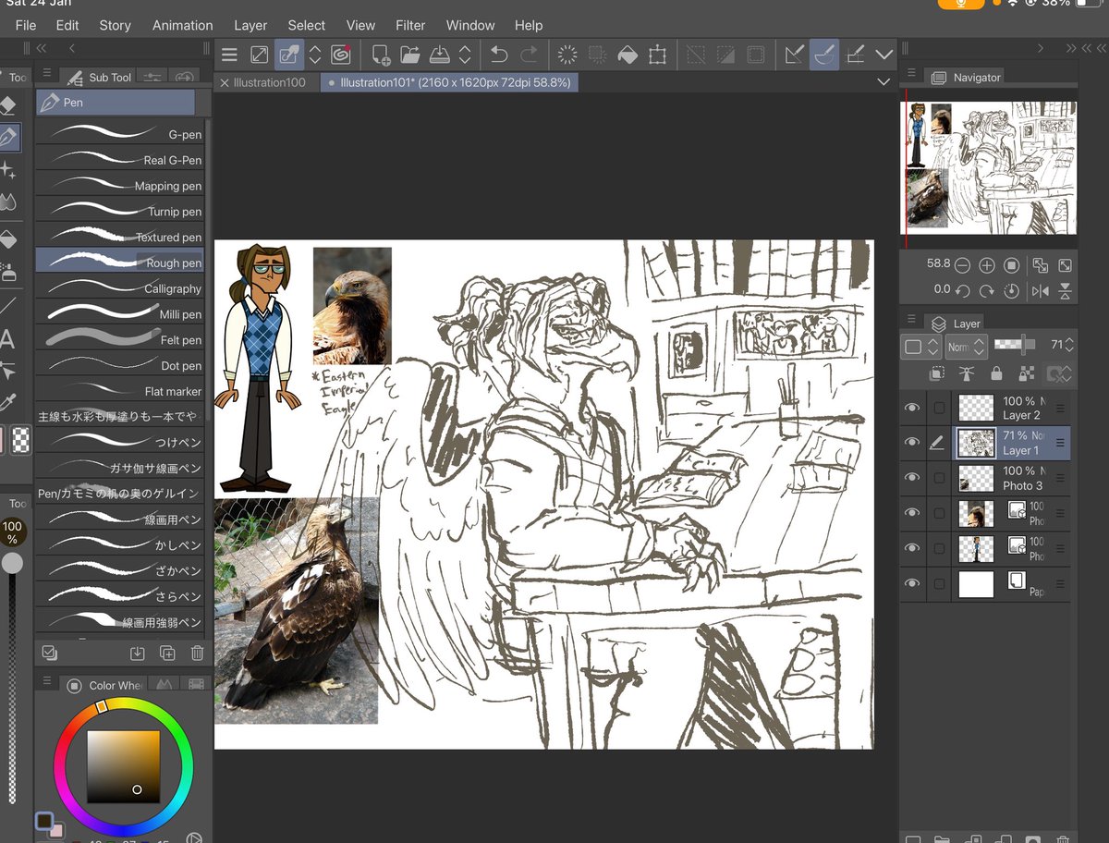Open the hamburger menu in the command bar

(x=230, y=55)
